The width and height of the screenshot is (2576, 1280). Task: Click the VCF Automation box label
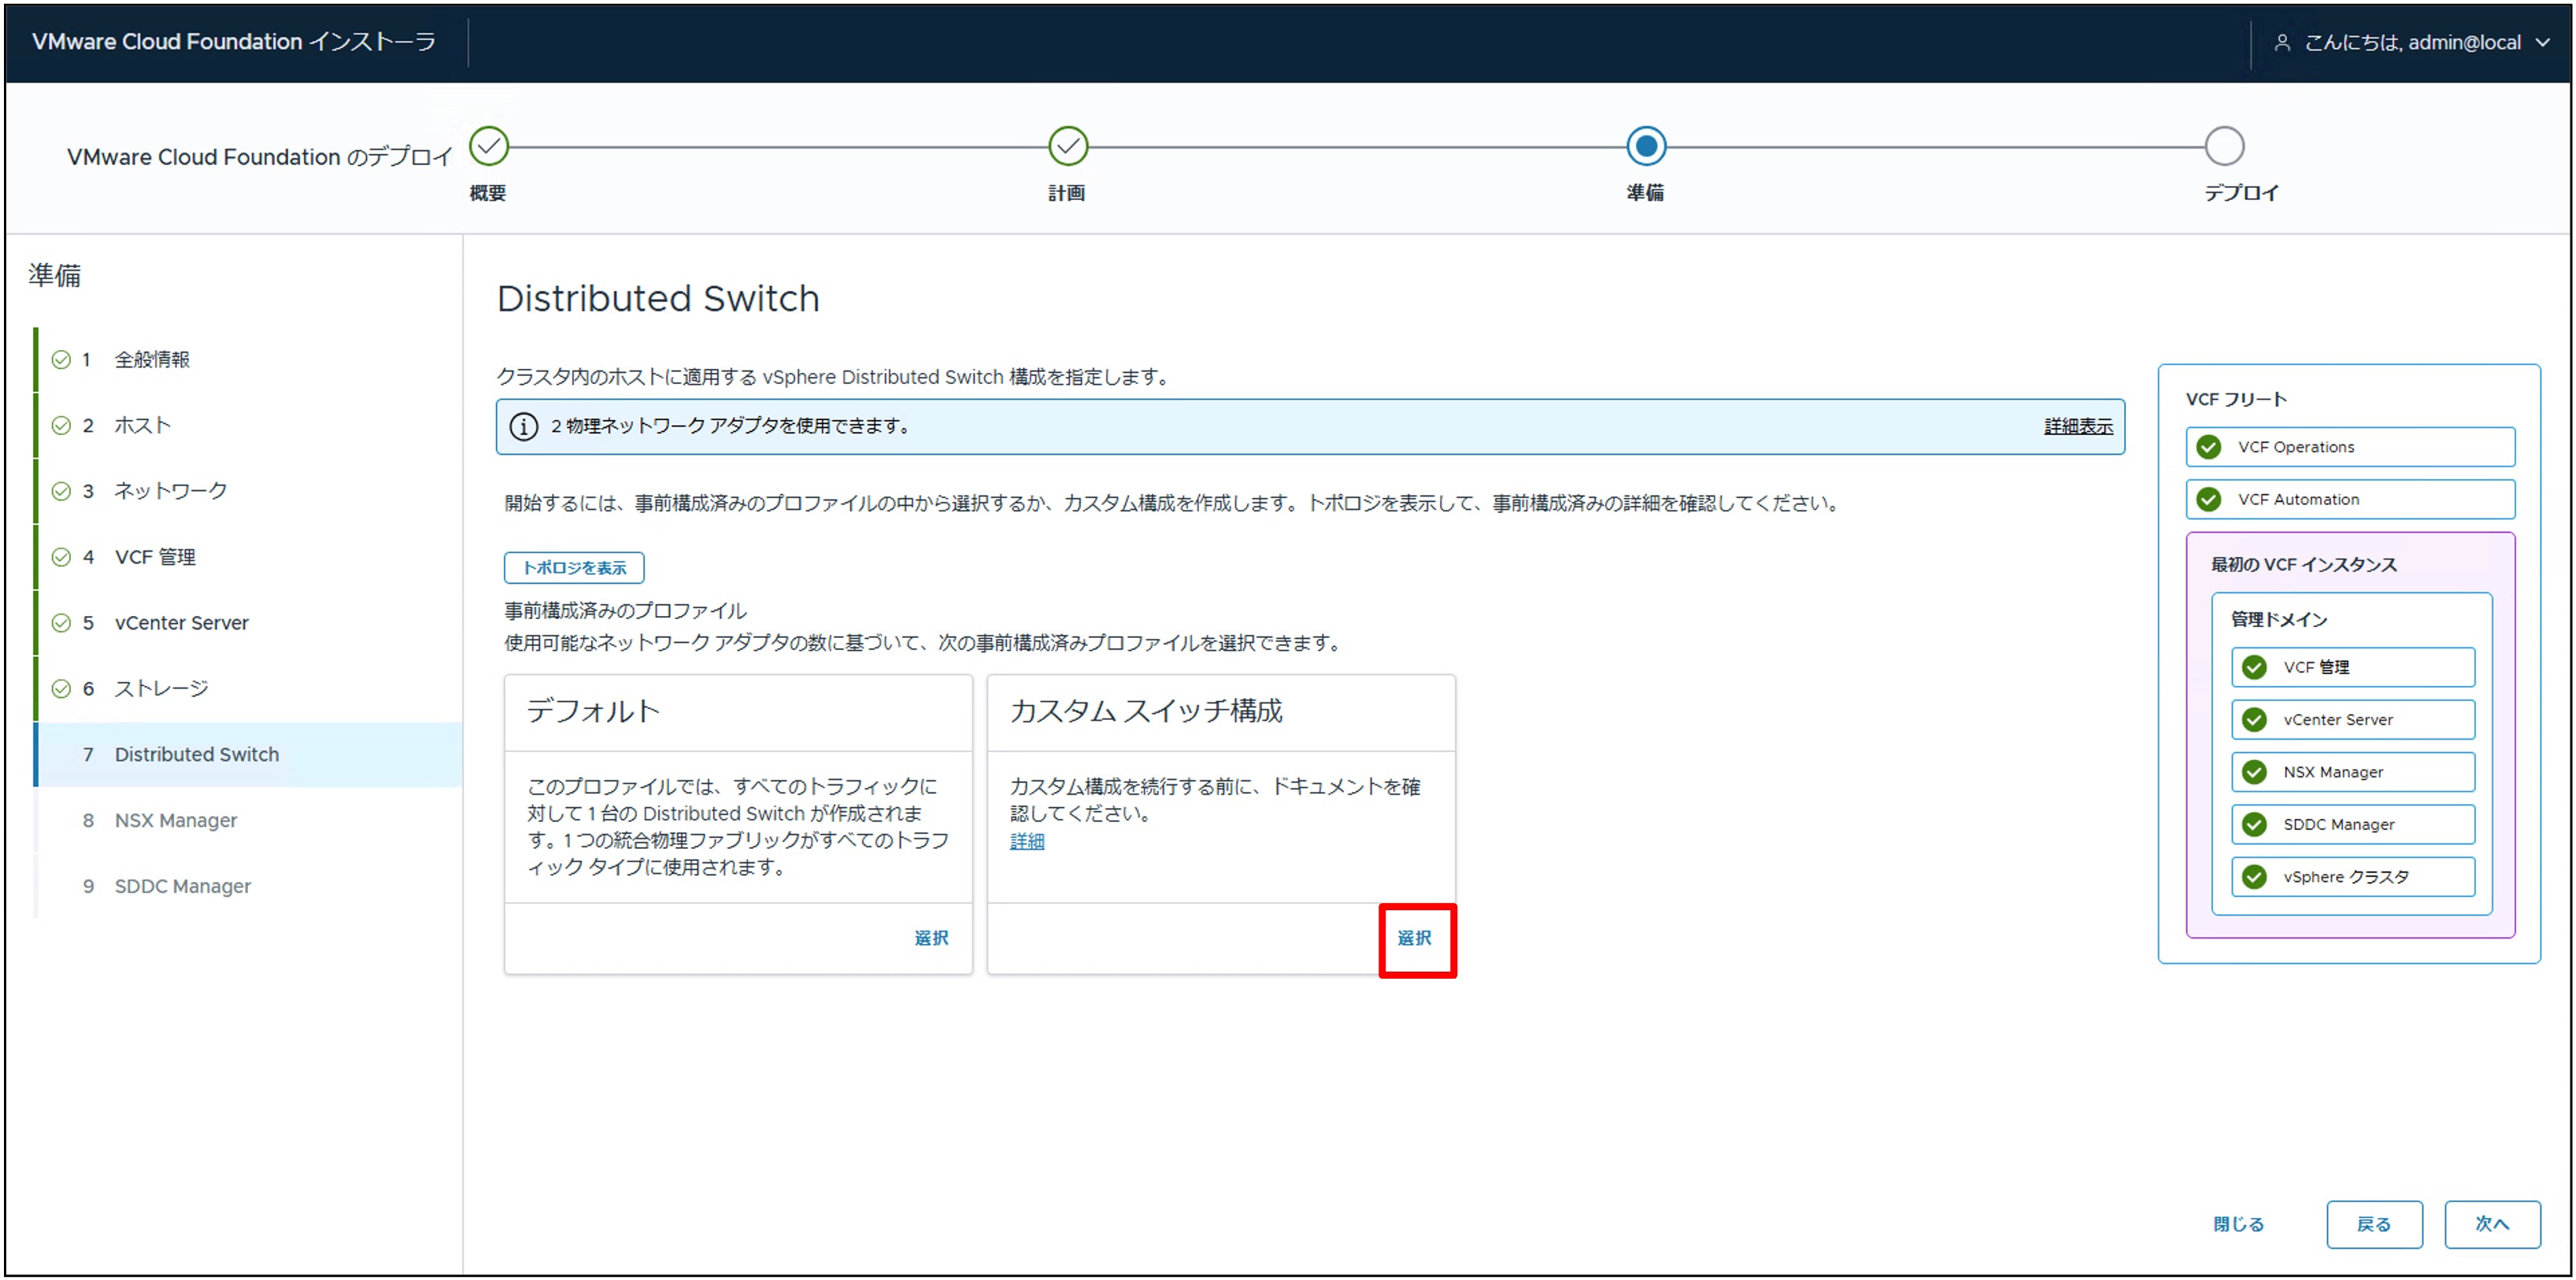[2298, 499]
